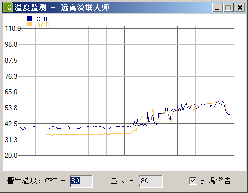Viewport: 248px width, 193px height.
Task: Click the dark blue CPU legend swatch
Action: [x=29, y=18]
